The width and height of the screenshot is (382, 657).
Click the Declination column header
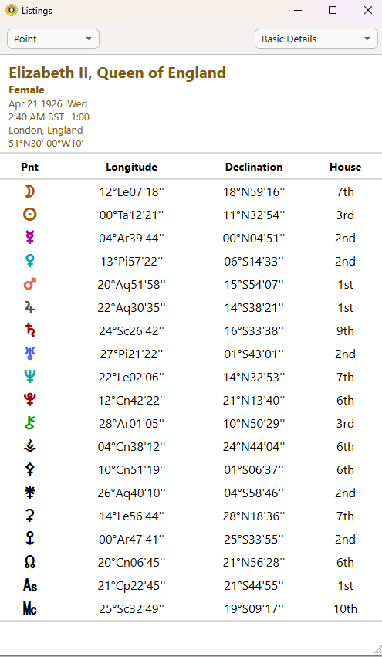click(254, 168)
